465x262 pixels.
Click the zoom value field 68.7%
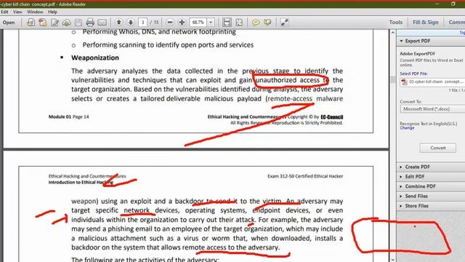pos(198,23)
